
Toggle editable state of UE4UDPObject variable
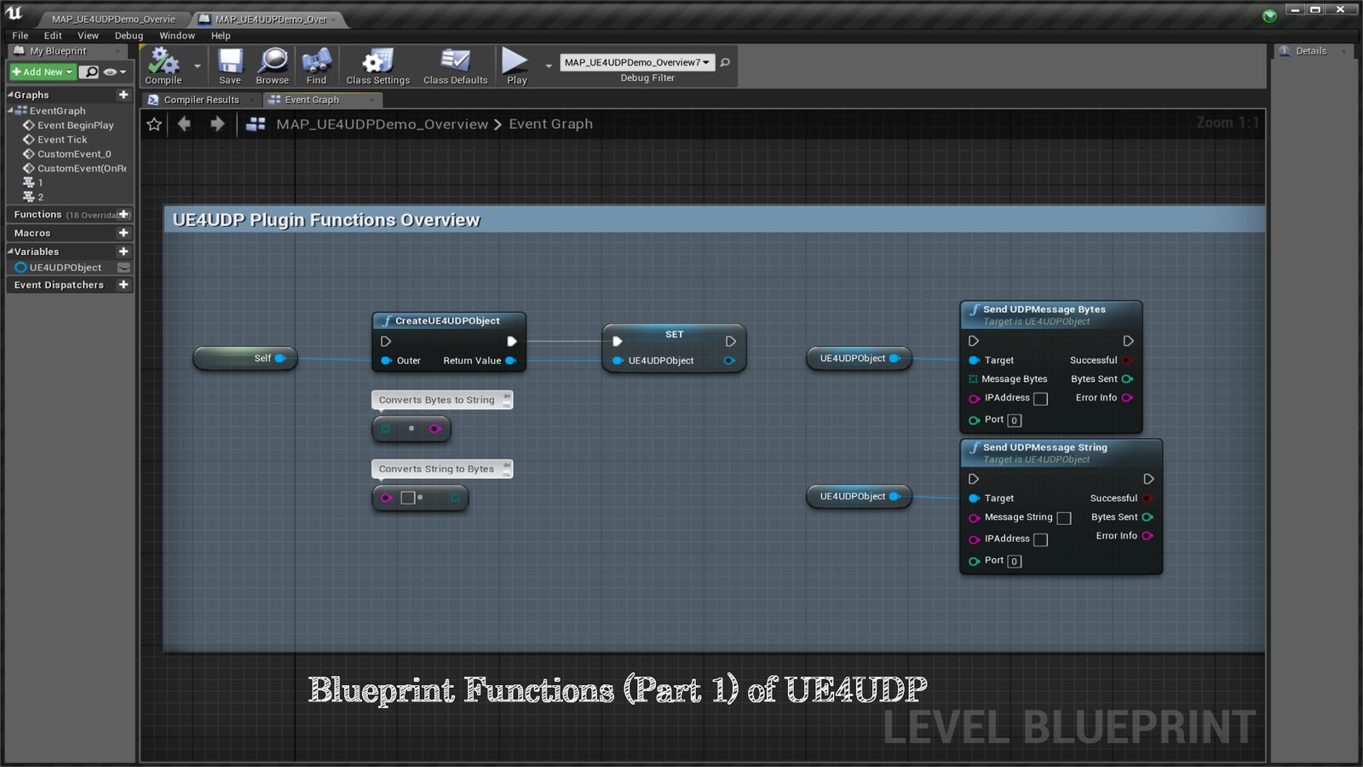coord(124,267)
